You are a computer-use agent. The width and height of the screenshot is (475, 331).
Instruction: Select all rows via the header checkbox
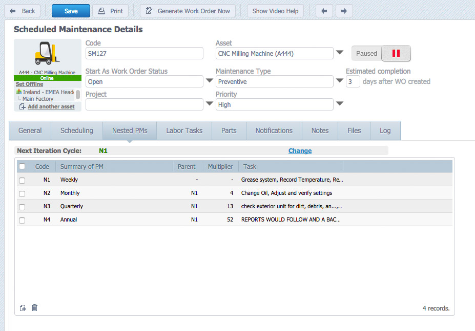(22, 166)
